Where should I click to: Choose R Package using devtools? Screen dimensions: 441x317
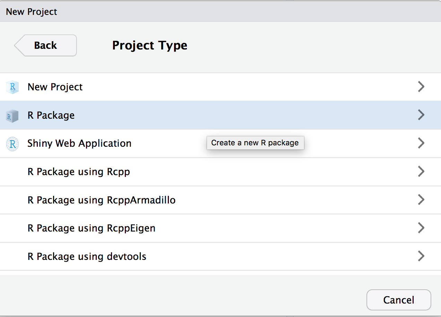point(87,256)
